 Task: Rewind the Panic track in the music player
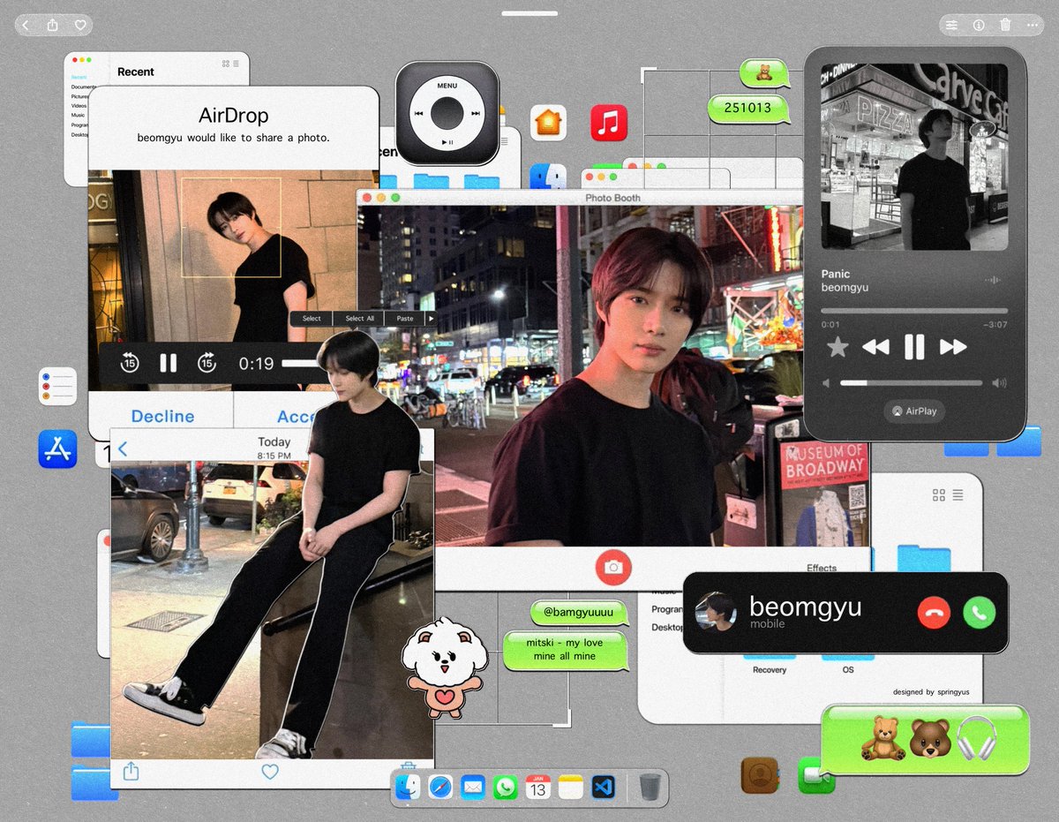tap(875, 347)
